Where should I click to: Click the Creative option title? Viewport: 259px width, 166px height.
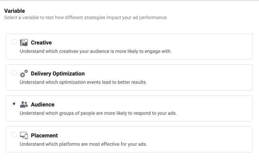[x=41, y=42]
